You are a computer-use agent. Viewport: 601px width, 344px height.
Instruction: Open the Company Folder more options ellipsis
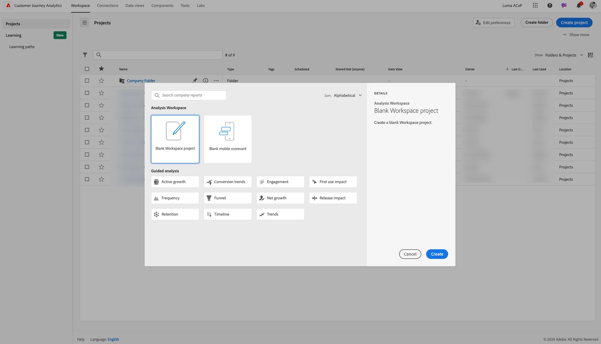216,81
